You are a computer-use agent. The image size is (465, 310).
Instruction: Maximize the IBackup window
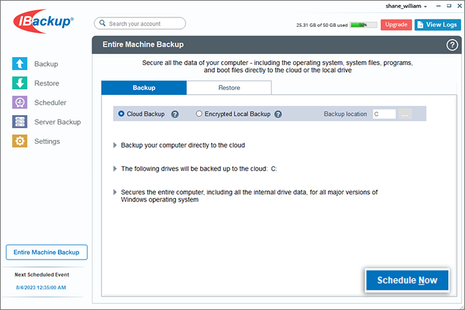[449, 6]
